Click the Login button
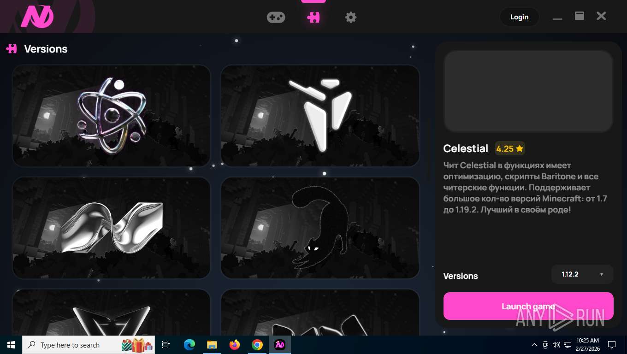 pyautogui.click(x=519, y=17)
